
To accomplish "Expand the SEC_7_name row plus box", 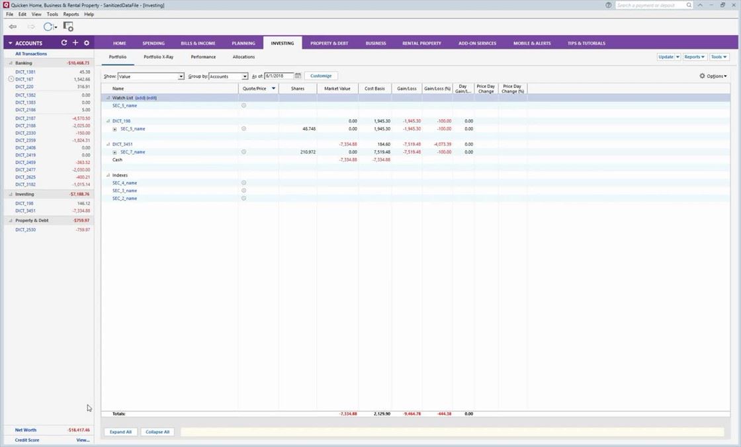I will click(114, 152).
